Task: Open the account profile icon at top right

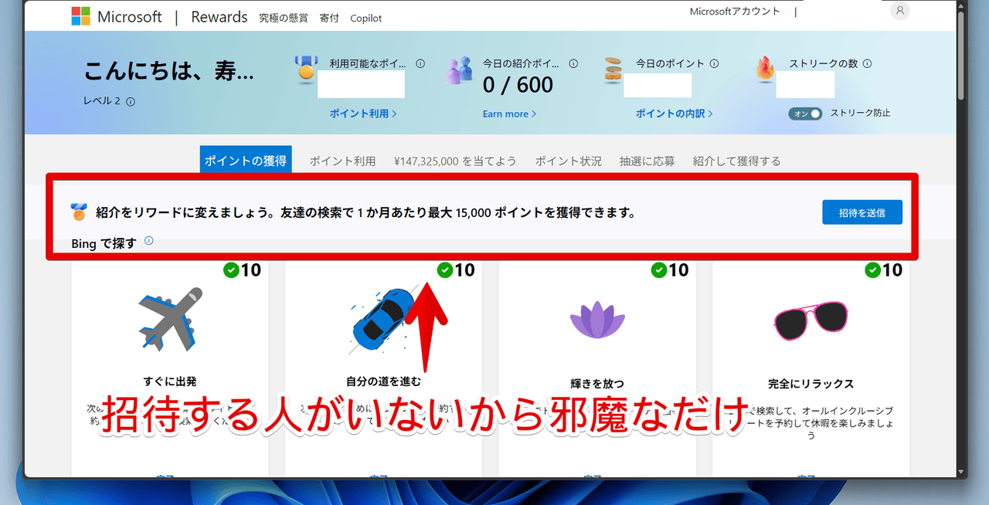Action: (x=899, y=10)
